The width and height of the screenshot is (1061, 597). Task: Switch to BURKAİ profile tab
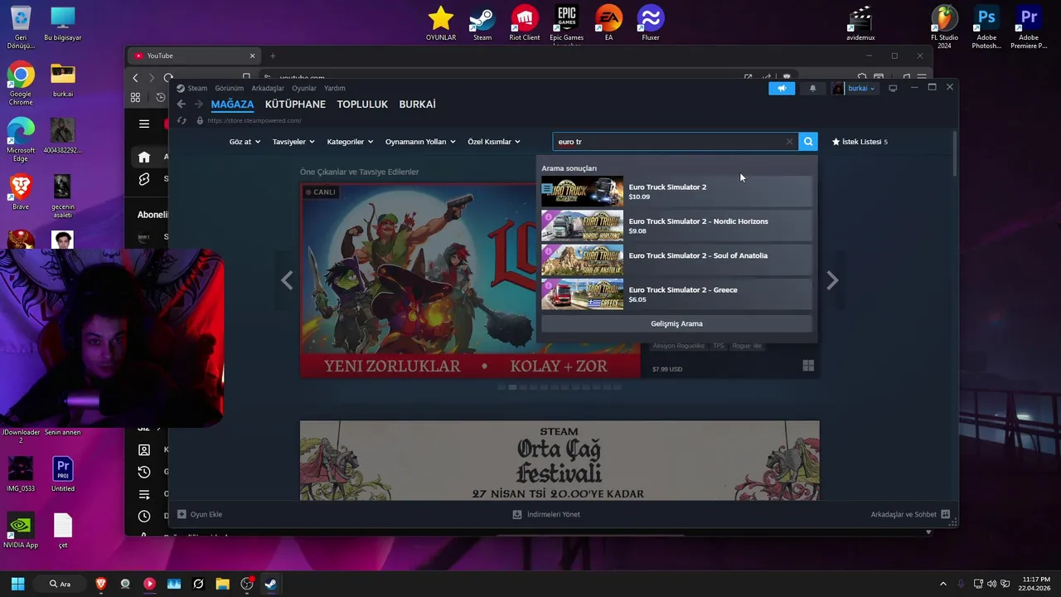click(x=417, y=104)
